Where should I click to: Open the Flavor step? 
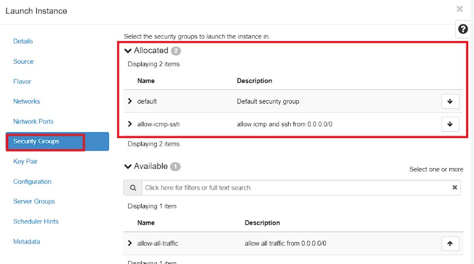tap(22, 81)
